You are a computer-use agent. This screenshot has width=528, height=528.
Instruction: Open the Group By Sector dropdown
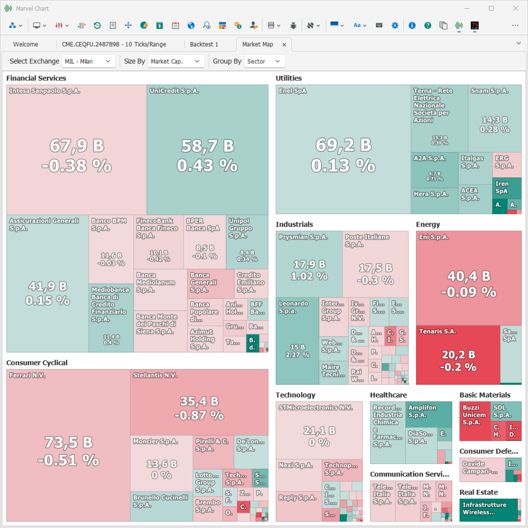265,61
